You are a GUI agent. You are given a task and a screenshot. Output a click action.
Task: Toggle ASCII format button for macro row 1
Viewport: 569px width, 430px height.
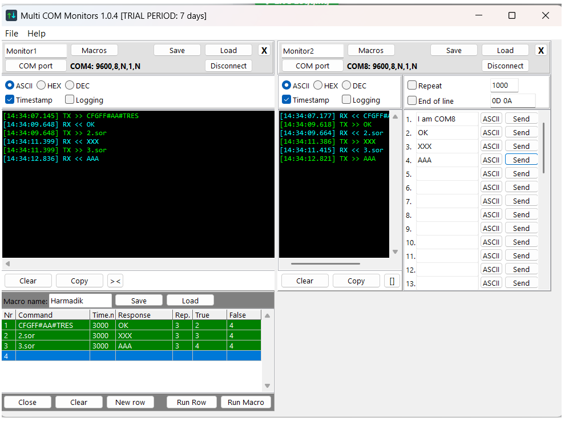click(491, 119)
